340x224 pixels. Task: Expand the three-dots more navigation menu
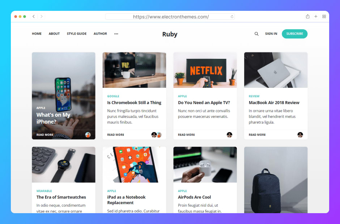click(x=116, y=34)
